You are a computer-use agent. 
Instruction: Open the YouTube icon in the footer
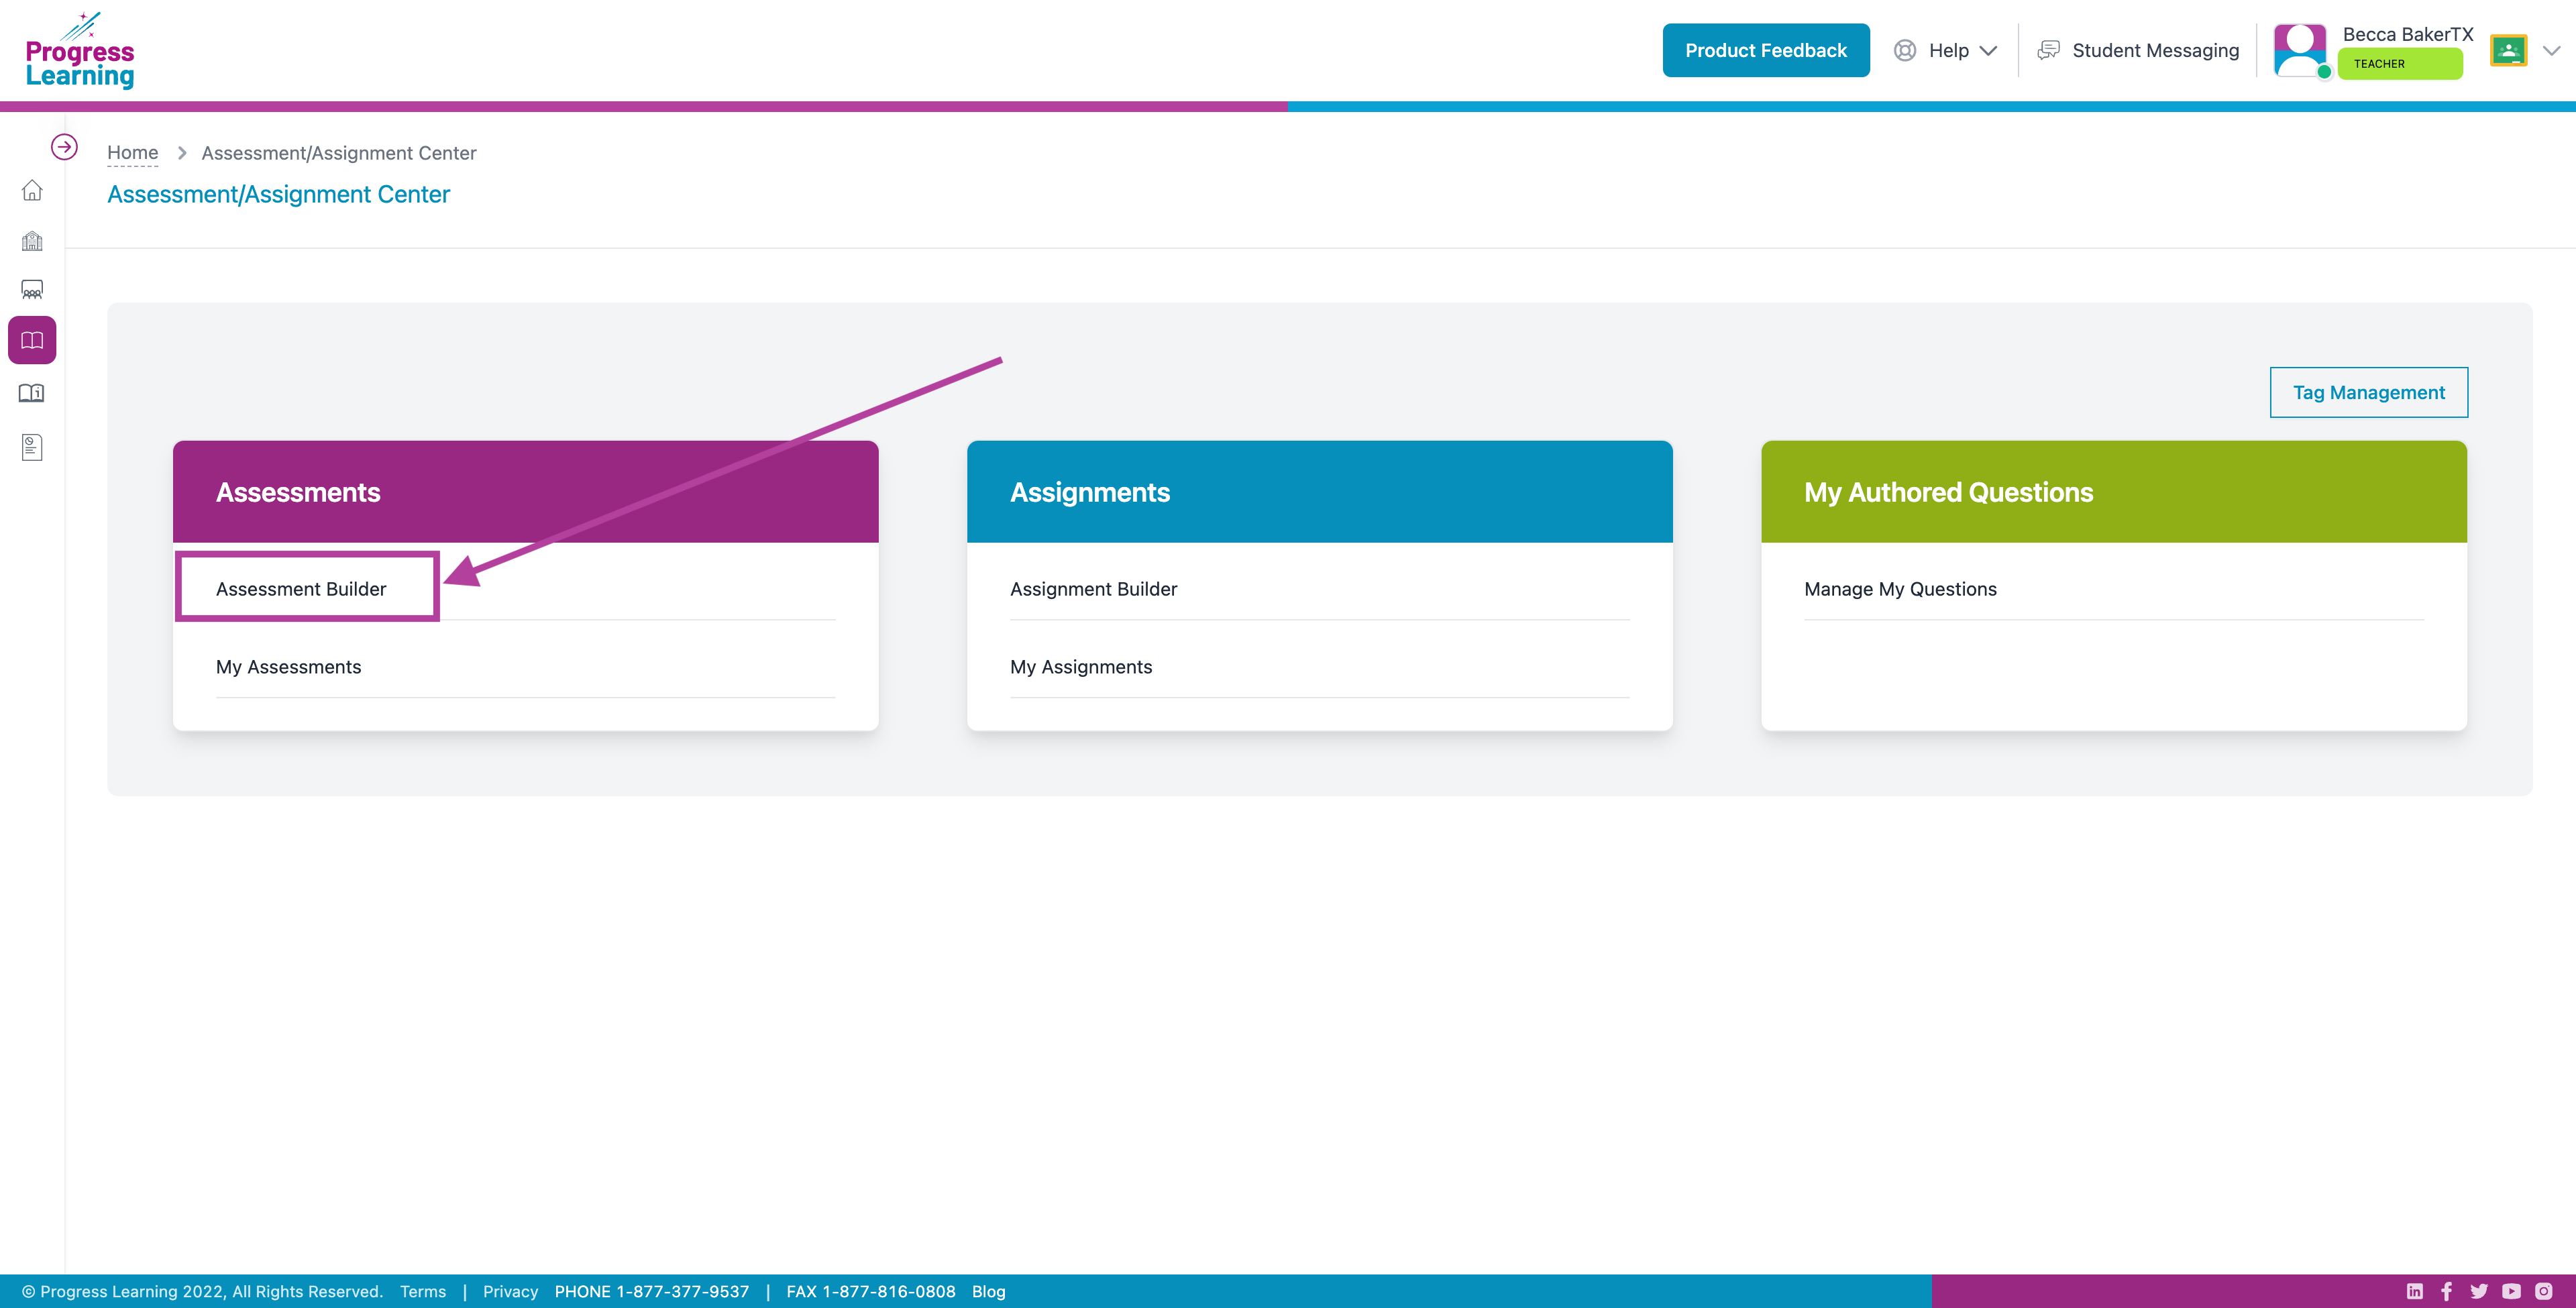[x=2511, y=1291]
